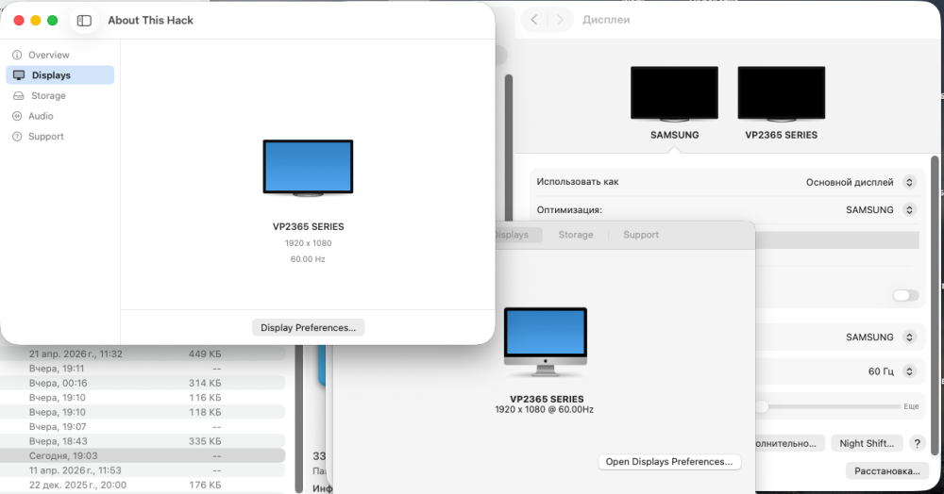
Task: Click the Расстановка... button
Action: coord(886,470)
